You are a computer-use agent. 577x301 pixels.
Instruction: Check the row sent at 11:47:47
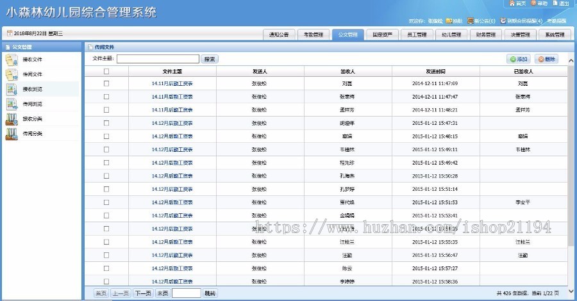point(106,97)
